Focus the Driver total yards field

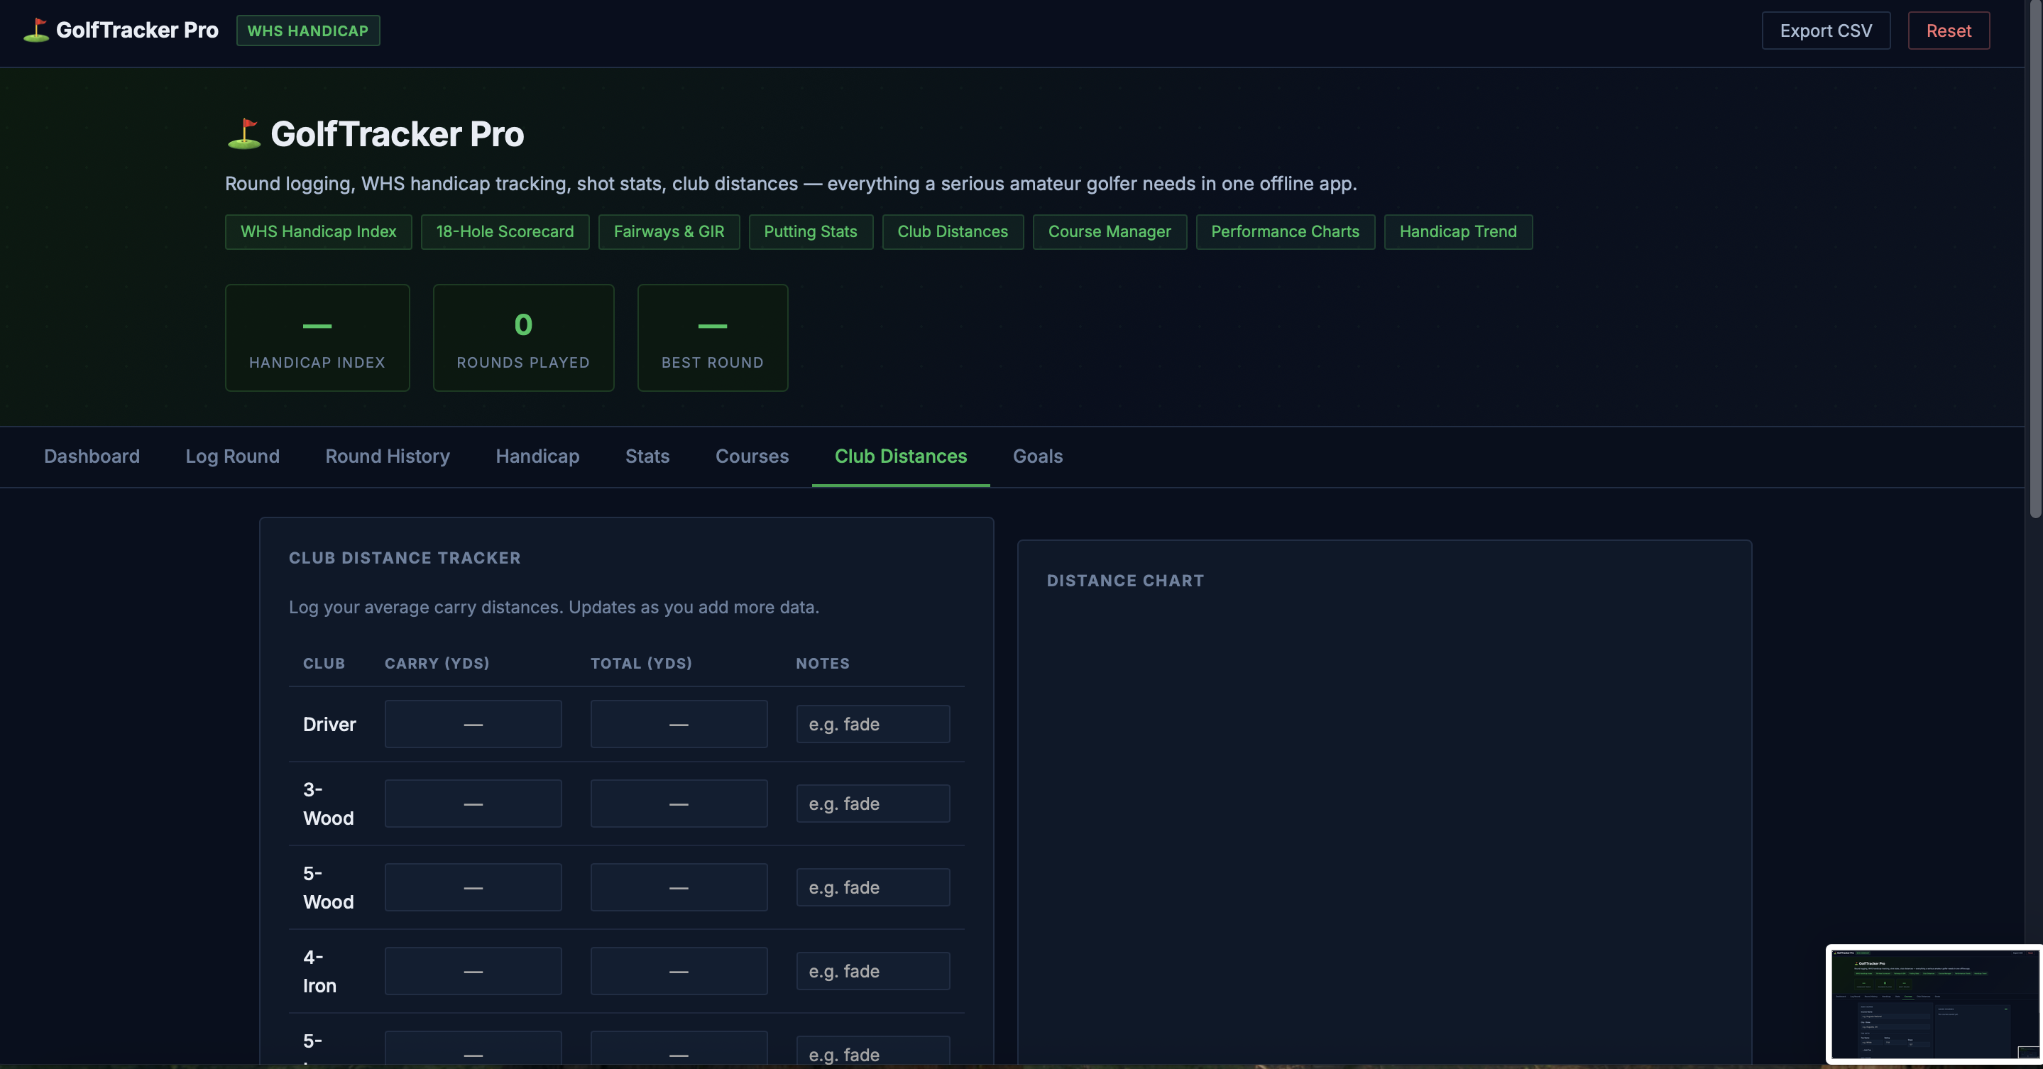(x=679, y=724)
